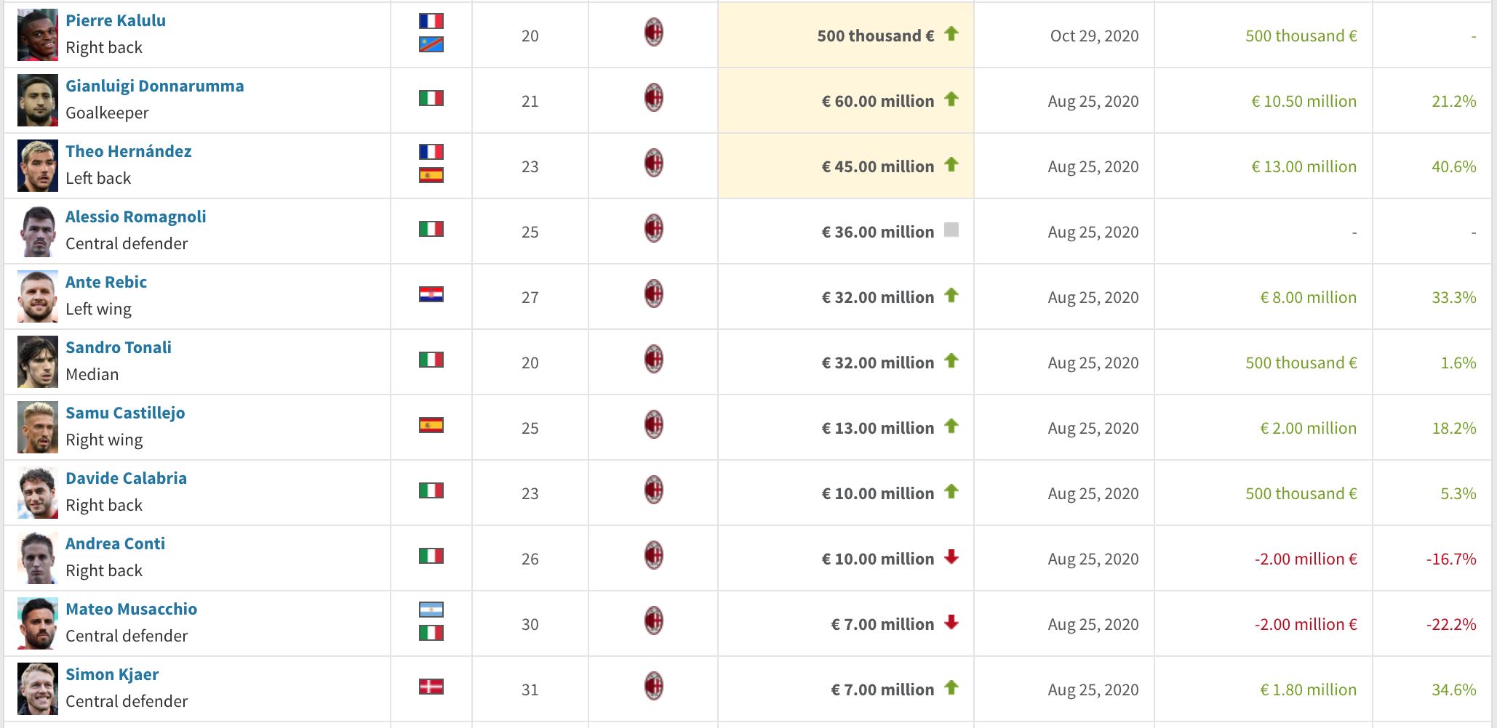Click Andrea Conti's portrait photo
The image size is (1497, 728).
point(38,558)
